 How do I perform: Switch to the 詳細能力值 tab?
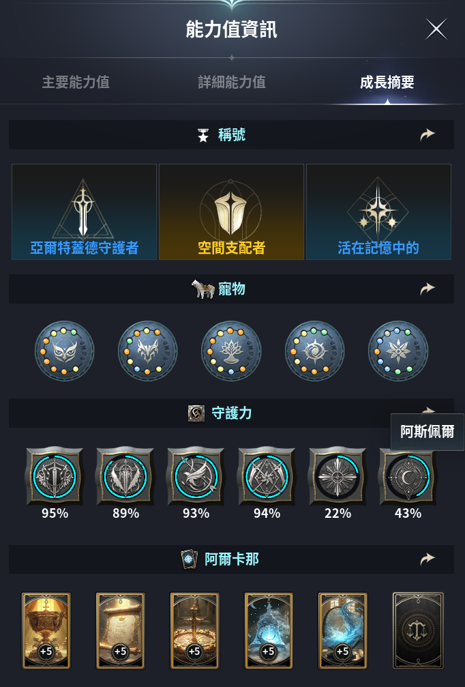click(x=232, y=82)
